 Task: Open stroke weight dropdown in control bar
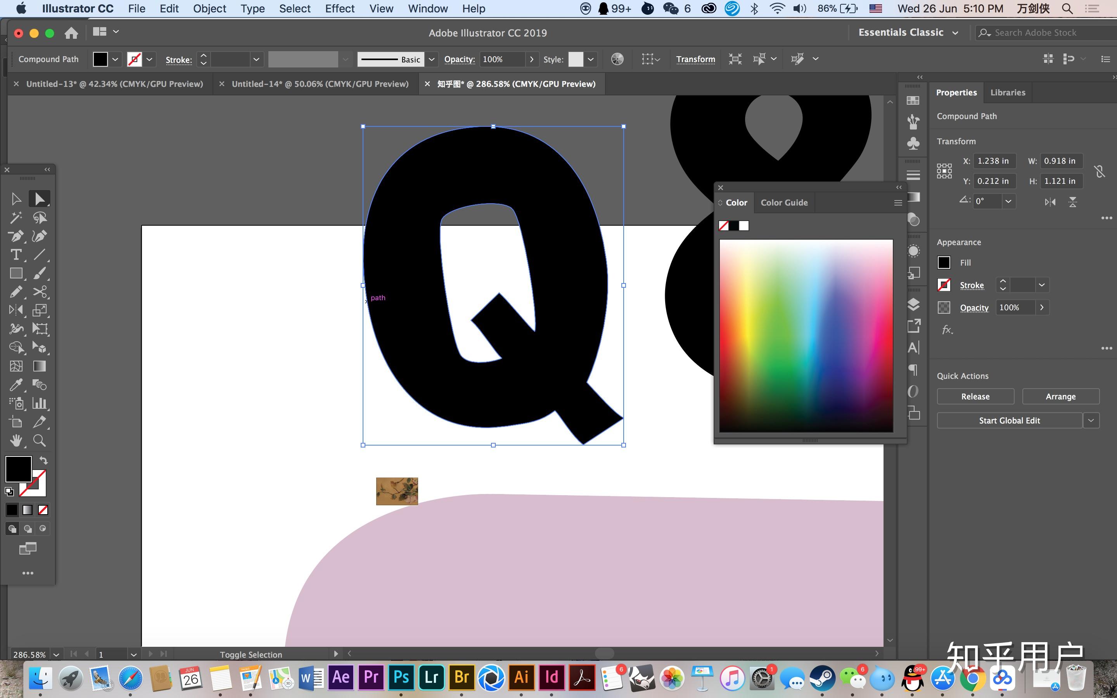pos(256,59)
